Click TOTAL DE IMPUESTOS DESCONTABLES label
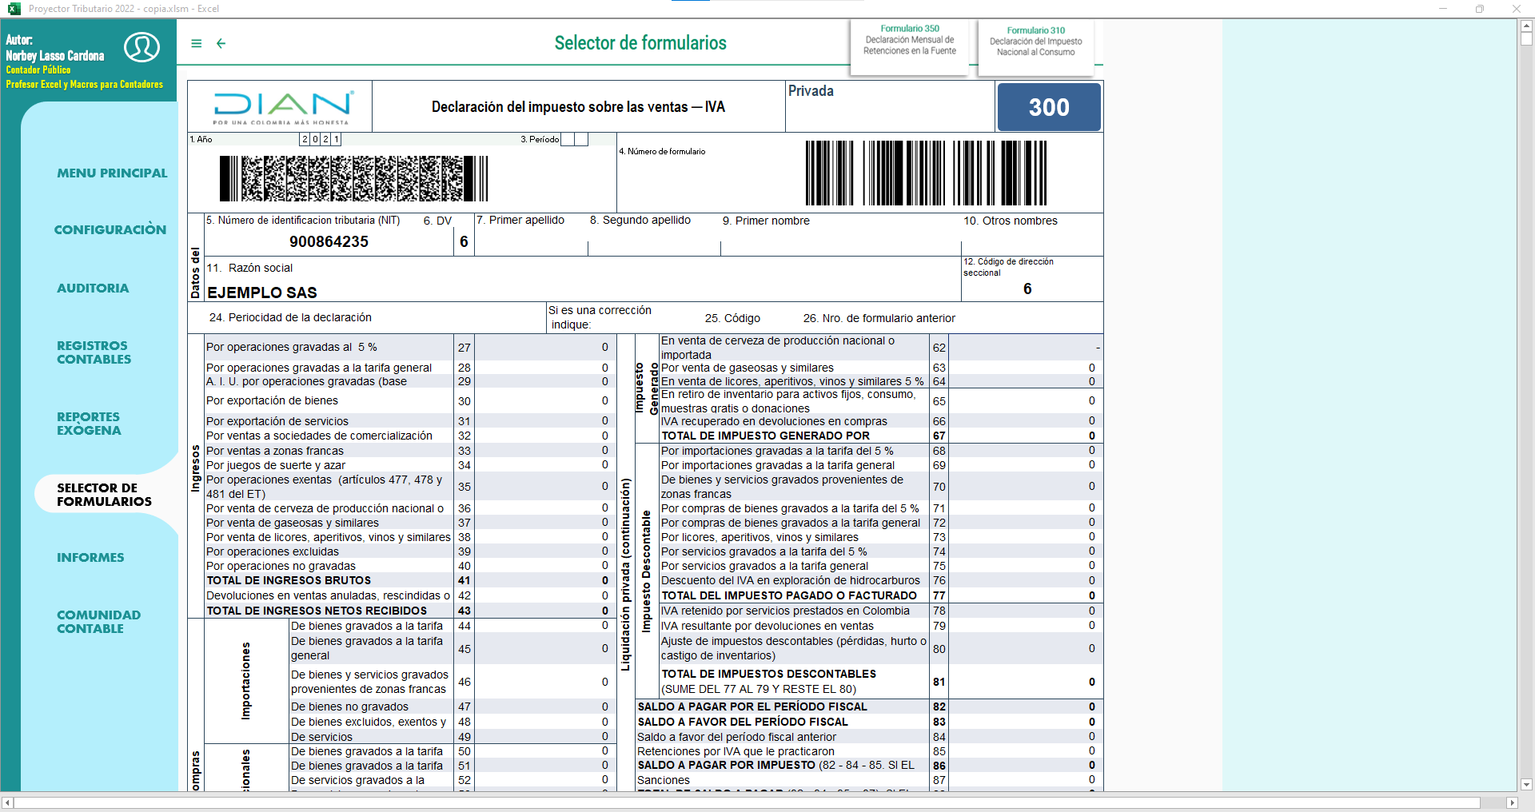This screenshot has height=812, width=1535. pyautogui.click(x=768, y=675)
